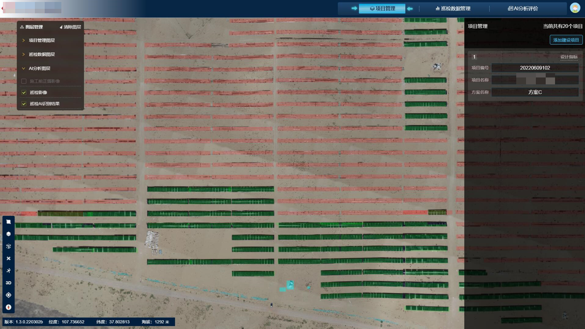The width and height of the screenshot is (585, 329).
Task: Click the wireframe cube icon in left toolbar
Action: (x=8, y=246)
